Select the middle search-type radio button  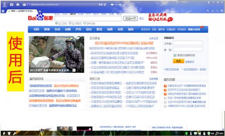click(x=70, y=23)
